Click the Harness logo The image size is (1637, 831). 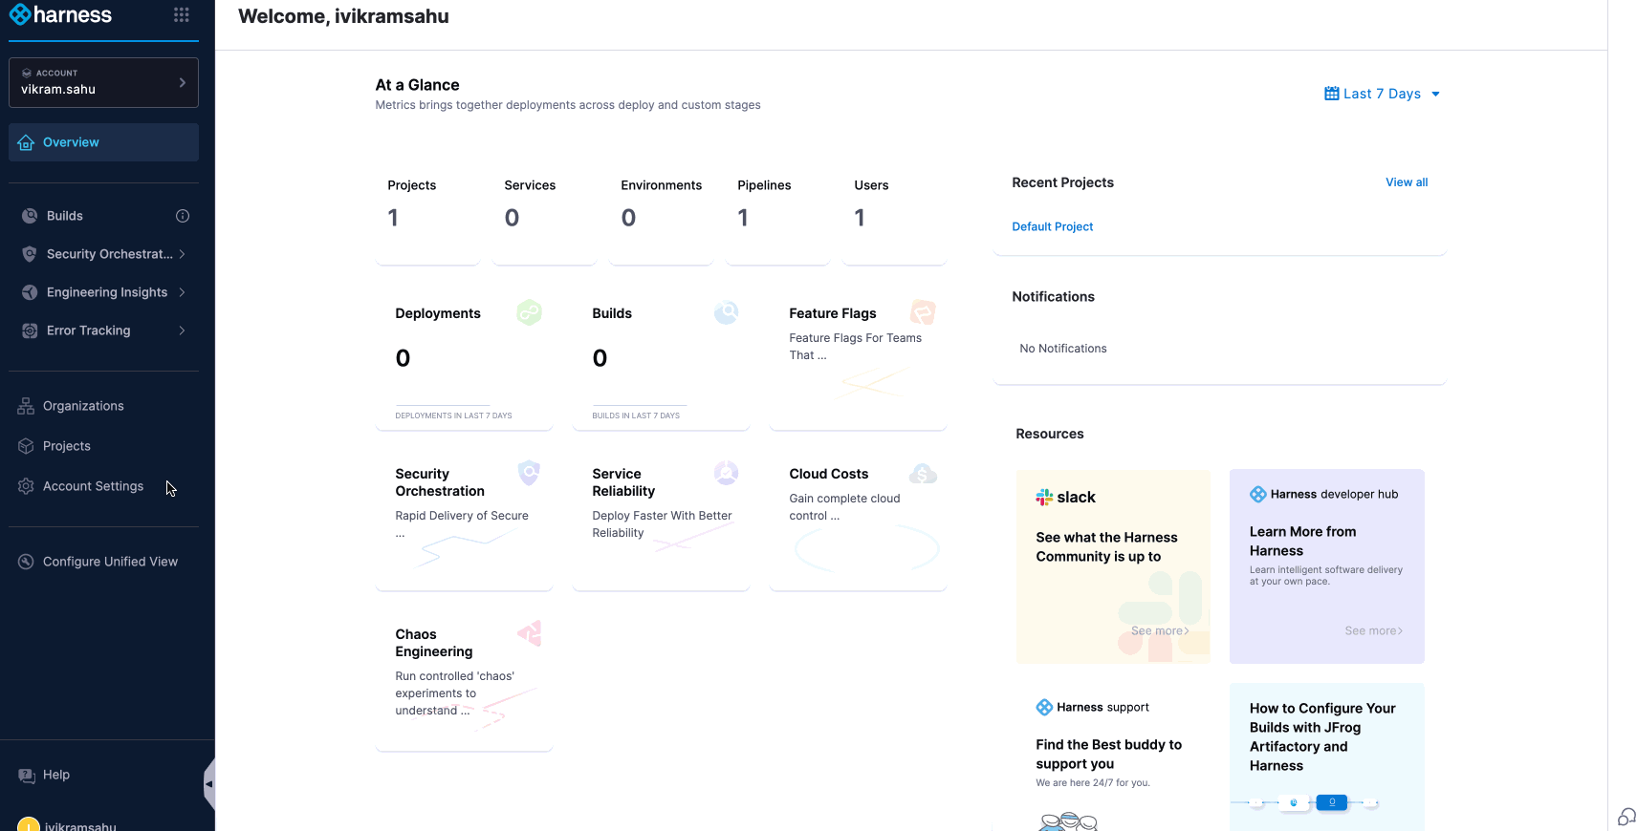coord(61,15)
